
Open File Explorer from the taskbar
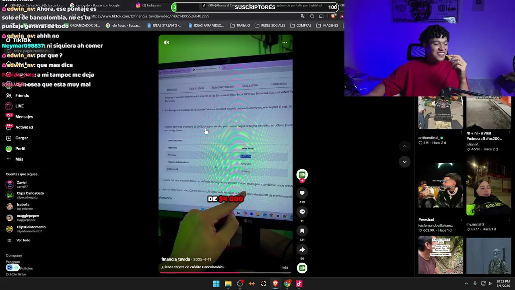[228, 284]
